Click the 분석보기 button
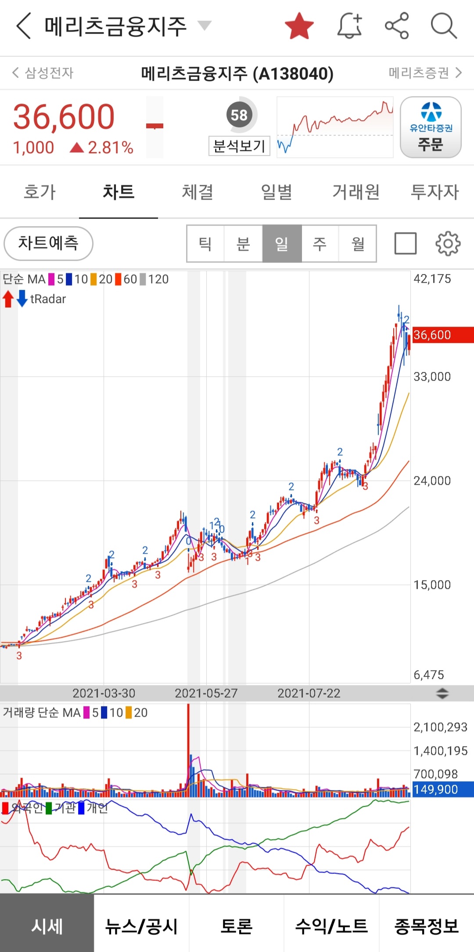The height and width of the screenshot is (952, 474). tap(239, 146)
